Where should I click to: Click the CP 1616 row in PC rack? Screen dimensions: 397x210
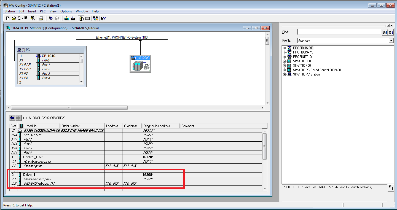tap(49, 56)
